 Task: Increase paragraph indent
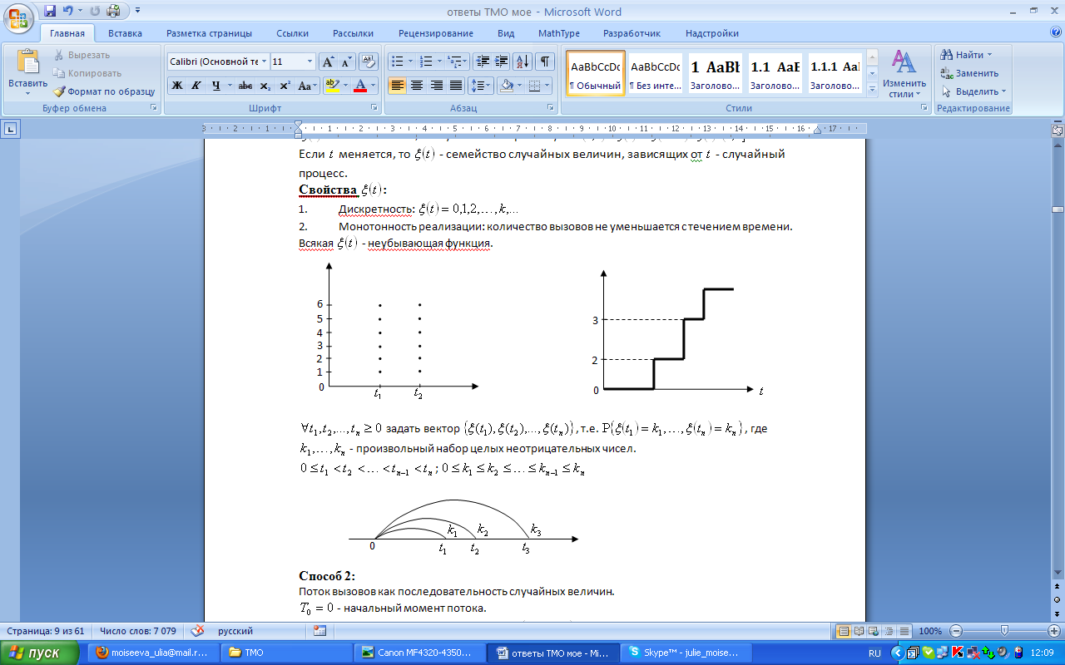[x=502, y=62]
